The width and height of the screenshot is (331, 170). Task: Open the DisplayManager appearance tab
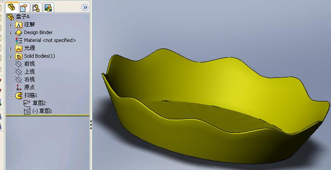click(x=48, y=7)
